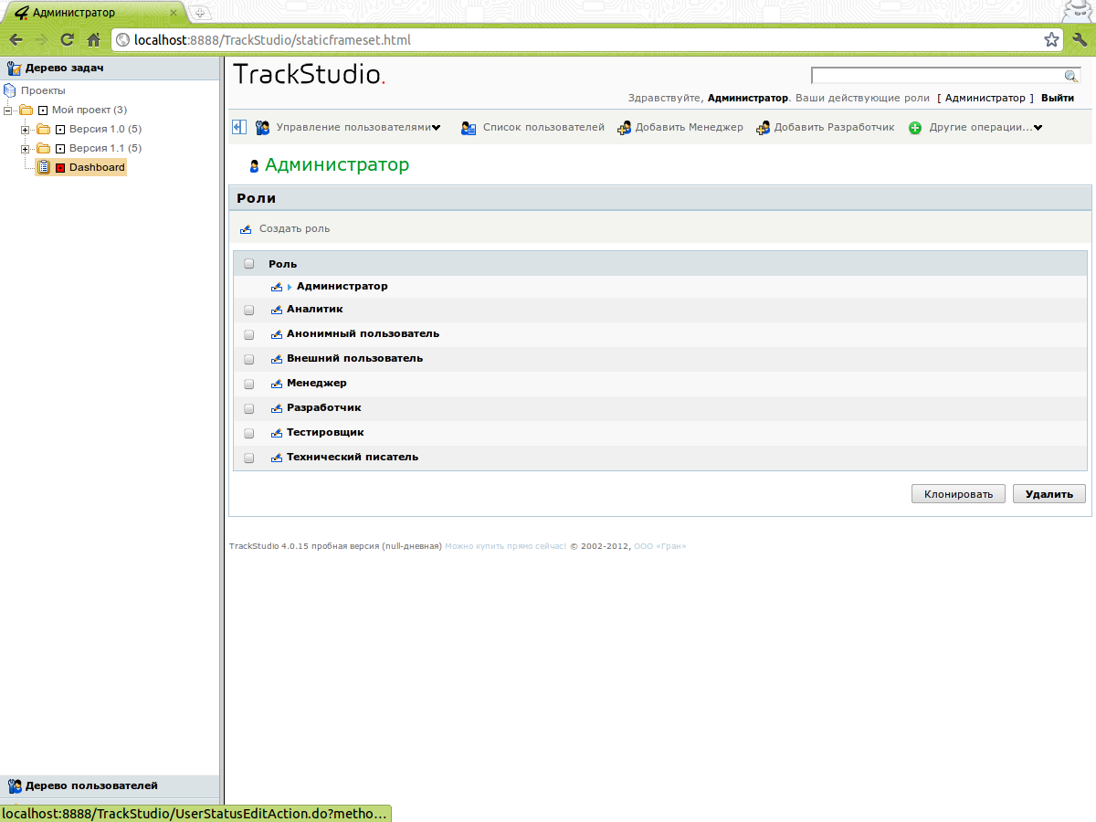The height and width of the screenshot is (822, 1096).
Task: Open Другие операции menu
Action: point(981,128)
